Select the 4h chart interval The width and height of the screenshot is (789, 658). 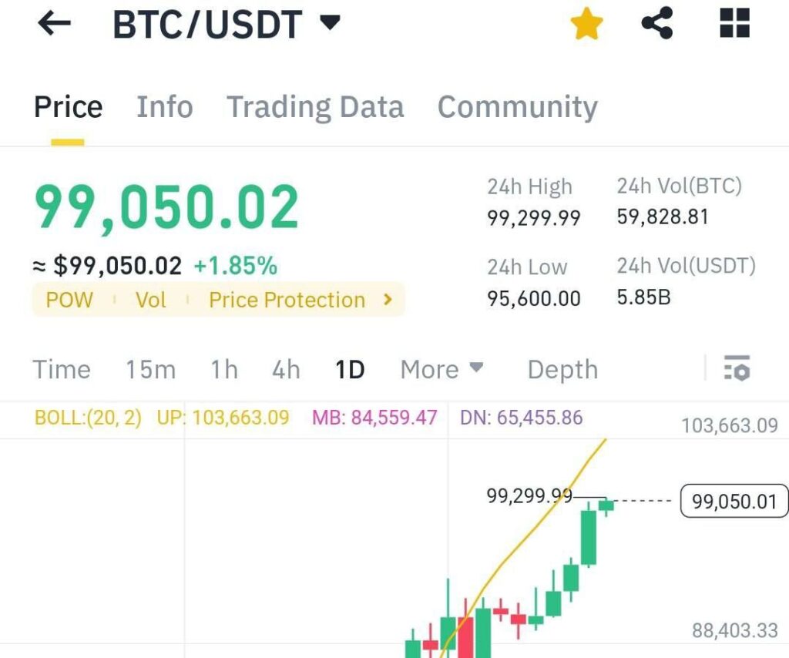(x=286, y=370)
